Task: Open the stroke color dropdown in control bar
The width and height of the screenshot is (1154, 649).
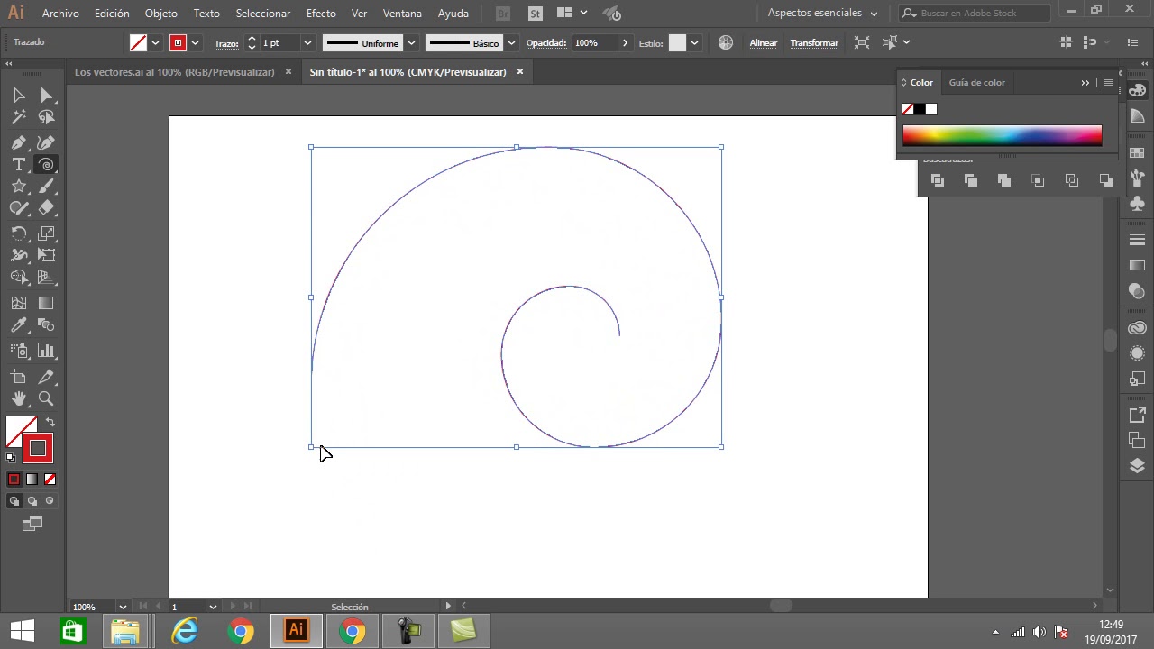Action: click(x=195, y=43)
